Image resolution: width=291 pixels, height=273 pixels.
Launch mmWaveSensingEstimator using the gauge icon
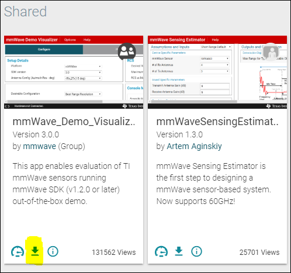(x=161, y=251)
